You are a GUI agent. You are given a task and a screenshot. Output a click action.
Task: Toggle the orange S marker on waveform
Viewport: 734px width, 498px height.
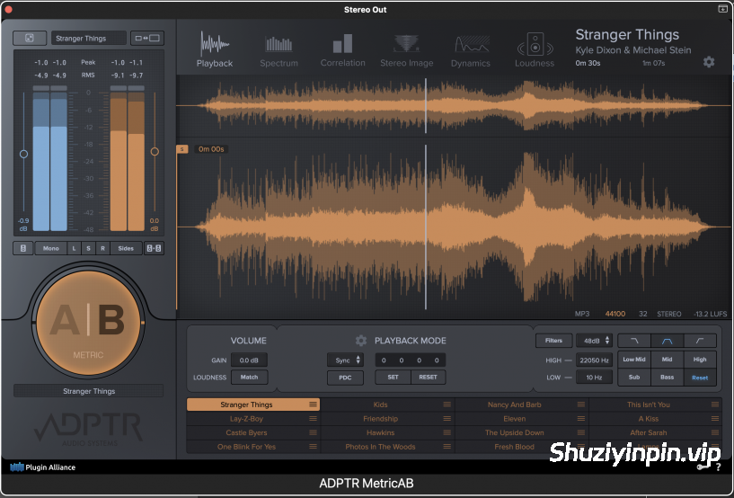click(182, 149)
